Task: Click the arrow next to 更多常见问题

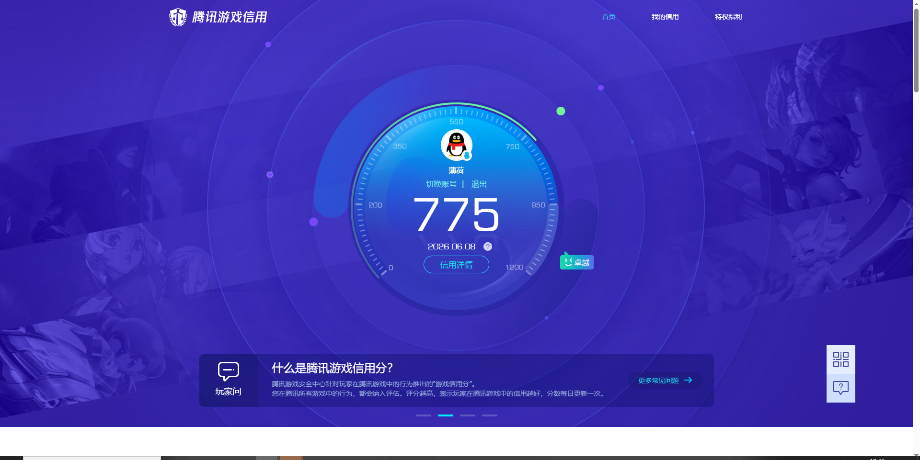Action: tap(688, 380)
